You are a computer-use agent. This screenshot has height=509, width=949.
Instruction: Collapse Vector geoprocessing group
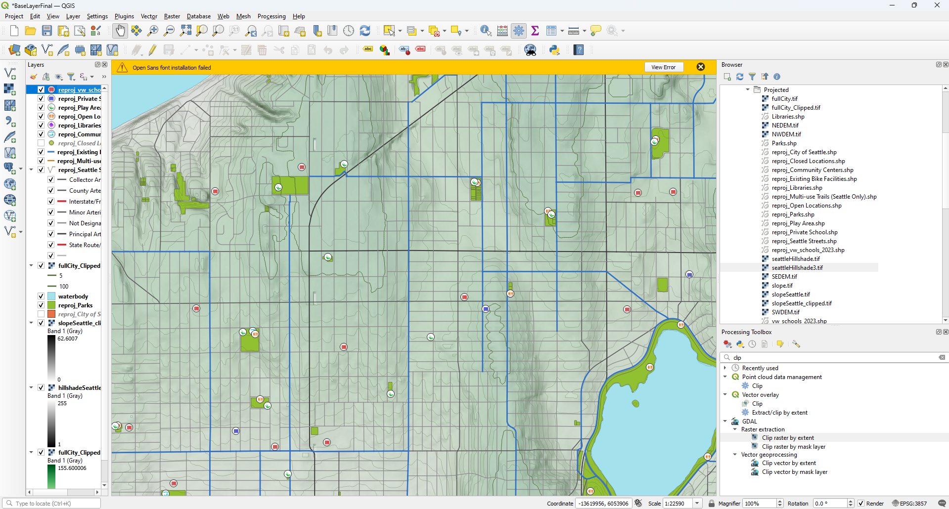click(x=735, y=455)
